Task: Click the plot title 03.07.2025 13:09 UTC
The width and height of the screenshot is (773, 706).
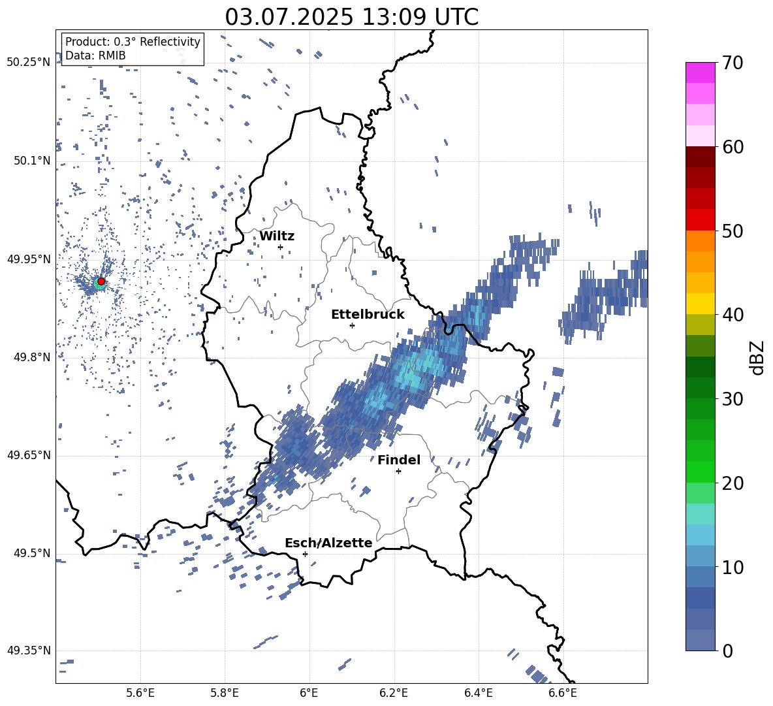Action: [x=351, y=17]
